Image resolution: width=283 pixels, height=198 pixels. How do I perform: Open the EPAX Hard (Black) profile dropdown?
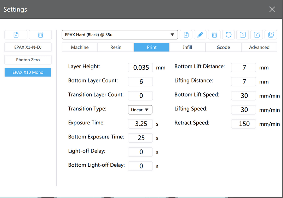click(x=120, y=35)
